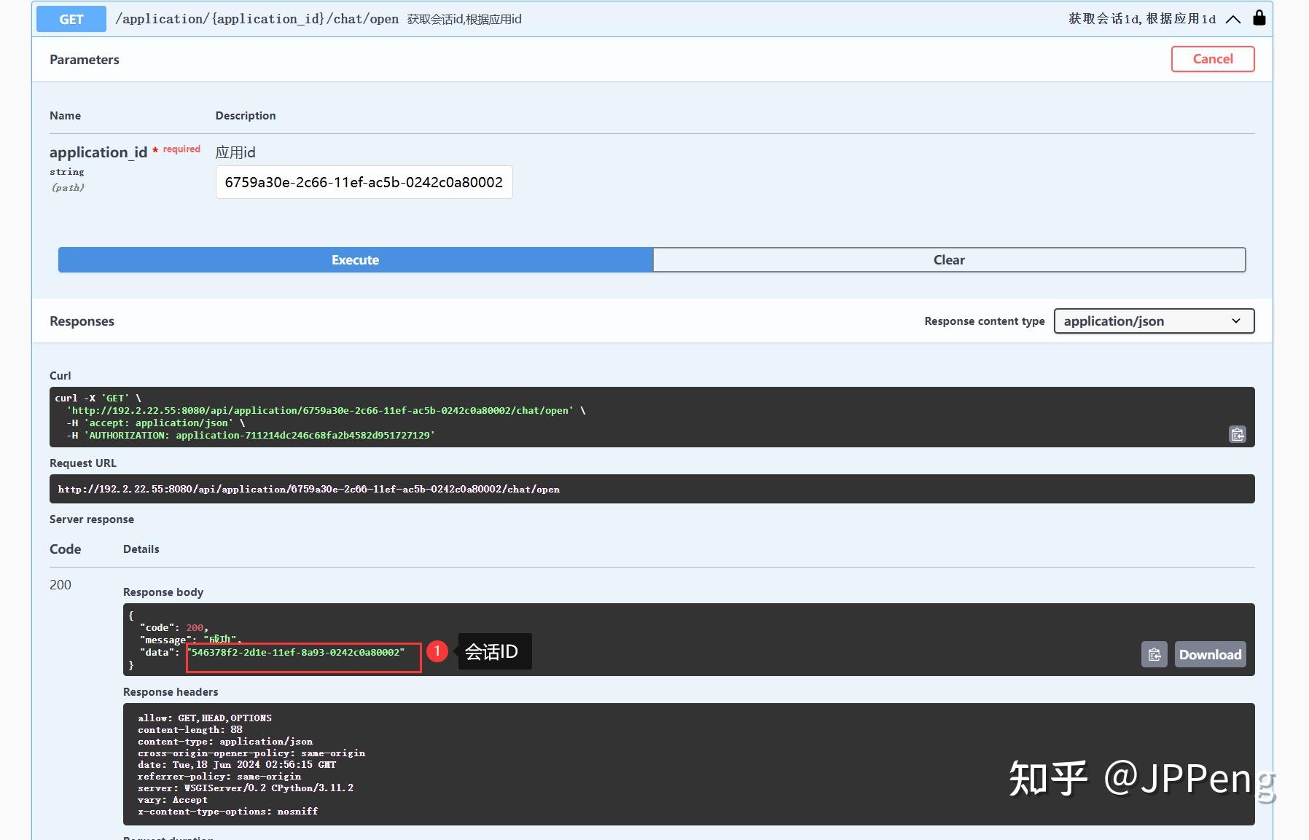Click the highlighted session ID data value
This screenshot has width=1309, height=840.
point(302,653)
